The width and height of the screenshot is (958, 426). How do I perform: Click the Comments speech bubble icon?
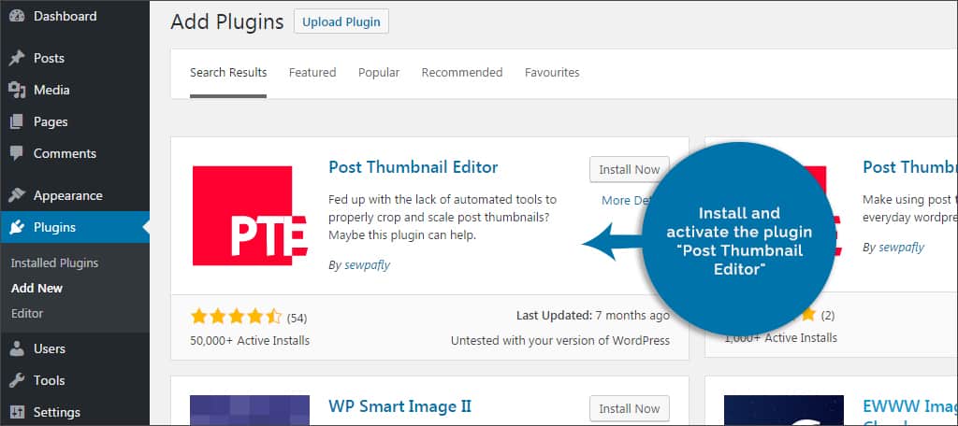(17, 154)
